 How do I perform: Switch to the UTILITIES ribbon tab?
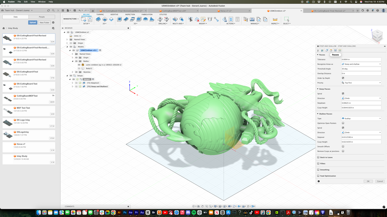click(x=163, y=15)
